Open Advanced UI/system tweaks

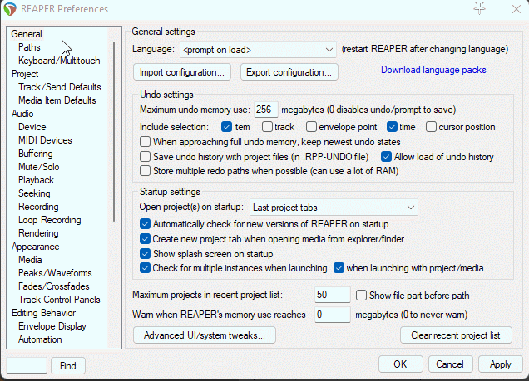click(x=205, y=335)
